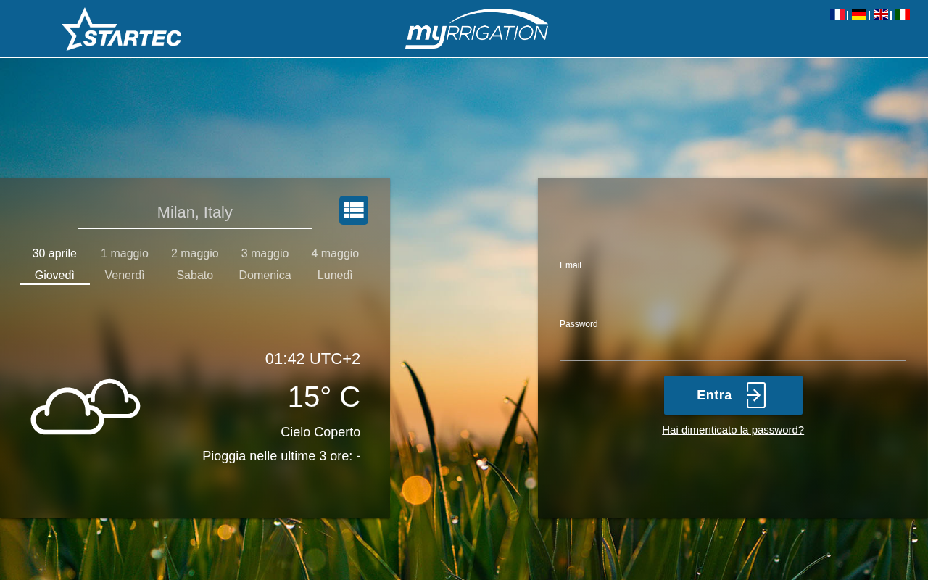Click the Milan, Italy location field
The height and width of the screenshot is (580, 928).
[x=195, y=212]
